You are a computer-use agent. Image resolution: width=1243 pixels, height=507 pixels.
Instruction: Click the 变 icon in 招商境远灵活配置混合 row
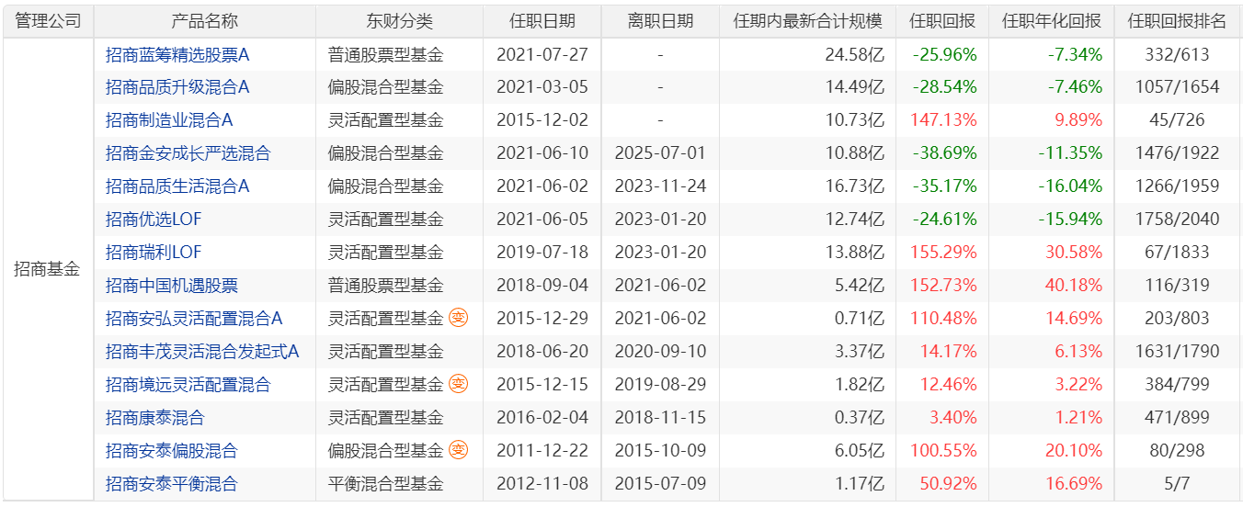click(x=459, y=385)
